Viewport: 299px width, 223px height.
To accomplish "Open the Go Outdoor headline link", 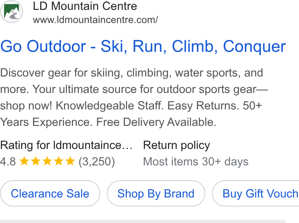I will [143, 46].
